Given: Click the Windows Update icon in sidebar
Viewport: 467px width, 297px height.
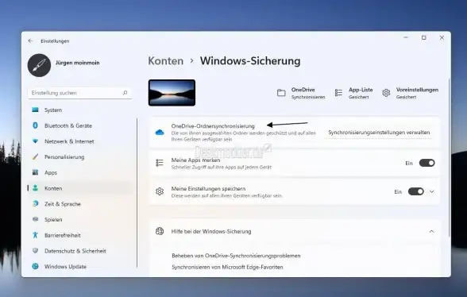Looking at the screenshot, I should pos(35,266).
